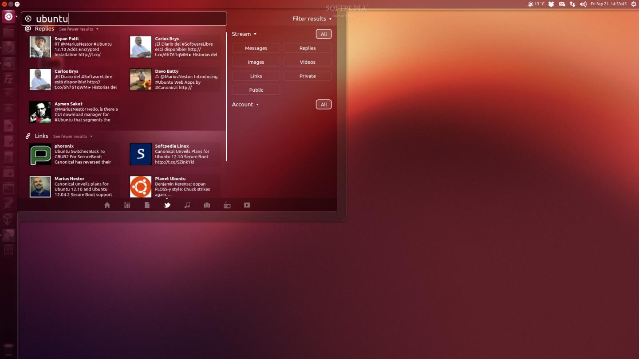Clear the search with the X icon
Image resolution: width=639 pixels, height=359 pixels.
[x=28, y=19]
